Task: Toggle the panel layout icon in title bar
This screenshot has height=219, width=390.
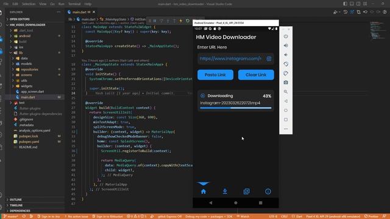Action: [352, 4]
